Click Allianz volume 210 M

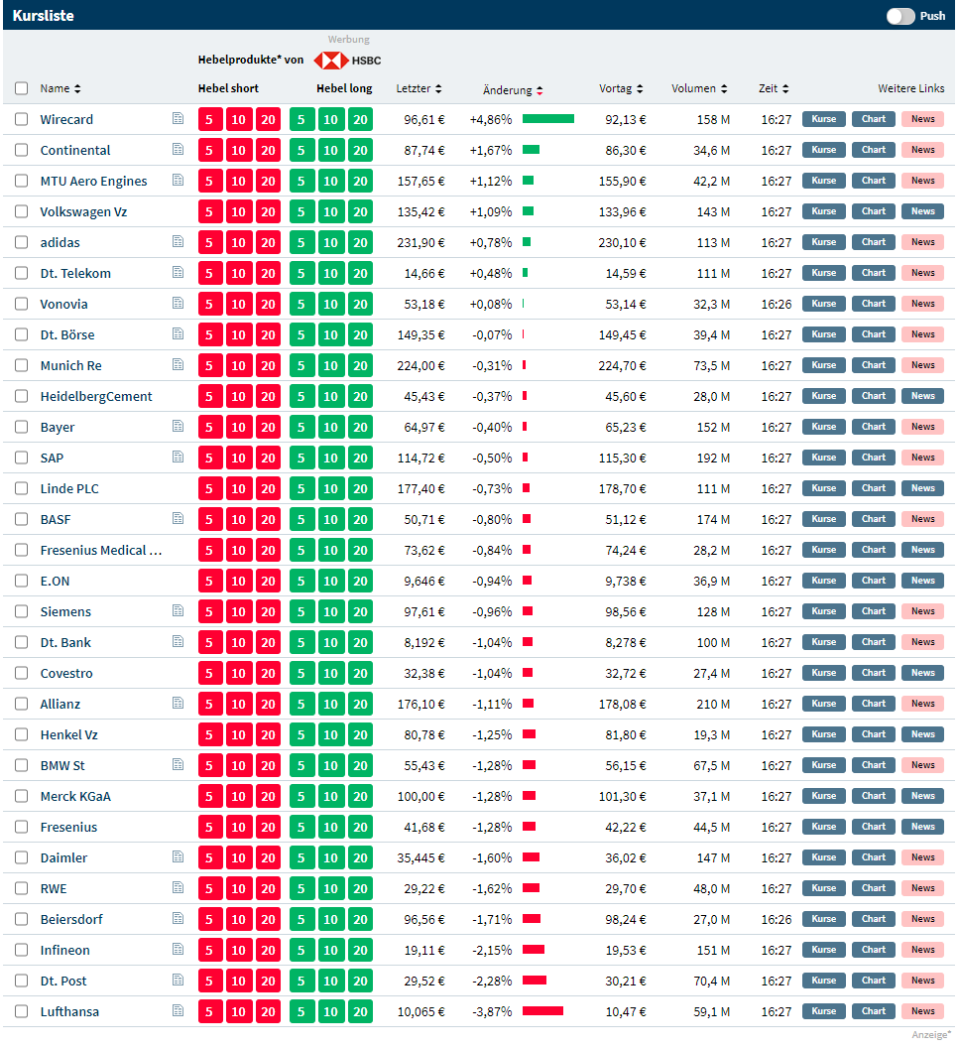[713, 704]
